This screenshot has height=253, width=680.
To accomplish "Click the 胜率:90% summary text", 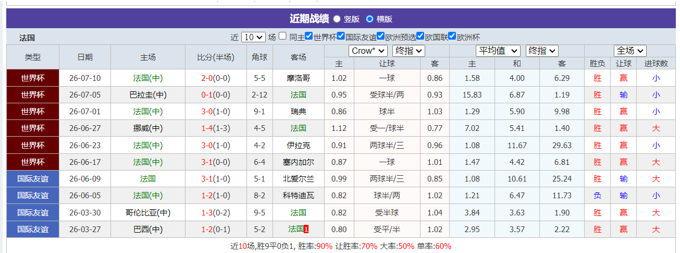I will point(315,246).
